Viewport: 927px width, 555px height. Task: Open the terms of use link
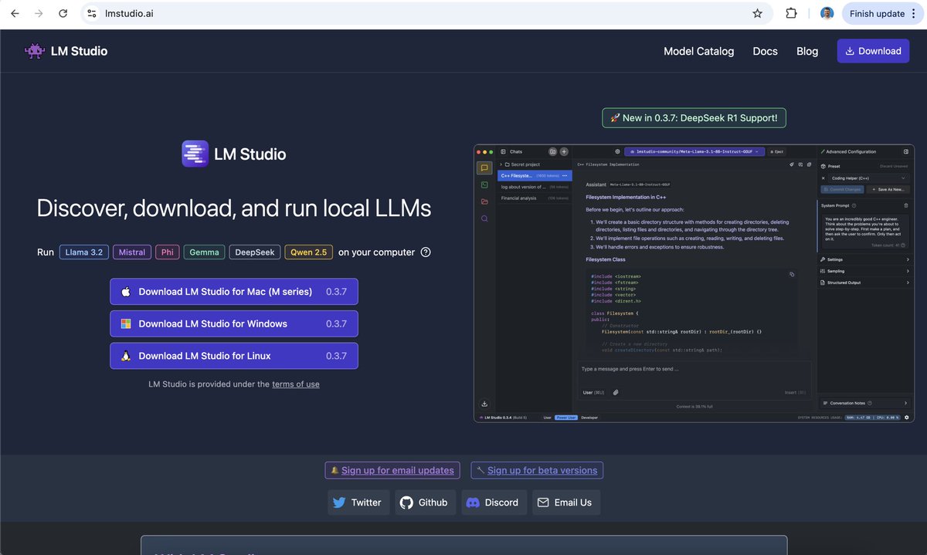click(295, 384)
